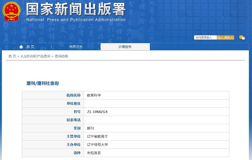The width and height of the screenshot is (252, 160).
Task: Select 办事服务 navigation tab
Action: [x=125, y=47]
